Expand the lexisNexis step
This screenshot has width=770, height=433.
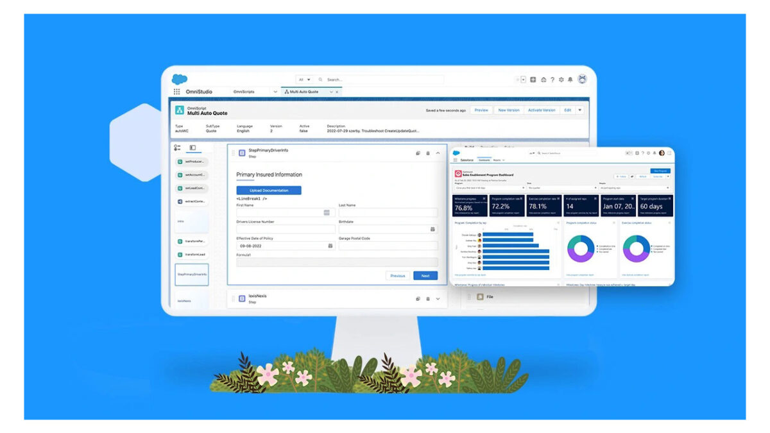point(438,298)
